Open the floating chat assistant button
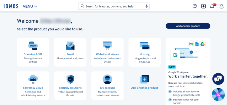The image size is (227, 105). coord(218,79)
